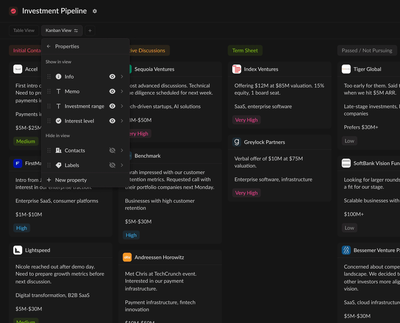Click the Labels tag icon

[x=59, y=165]
